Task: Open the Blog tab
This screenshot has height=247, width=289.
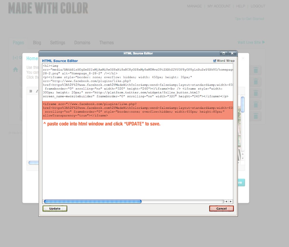Action: [37, 43]
